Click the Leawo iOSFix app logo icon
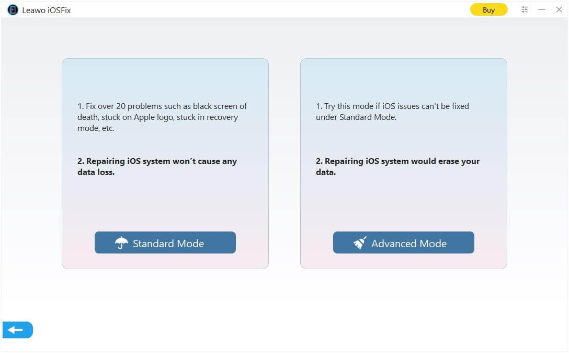 coord(12,9)
